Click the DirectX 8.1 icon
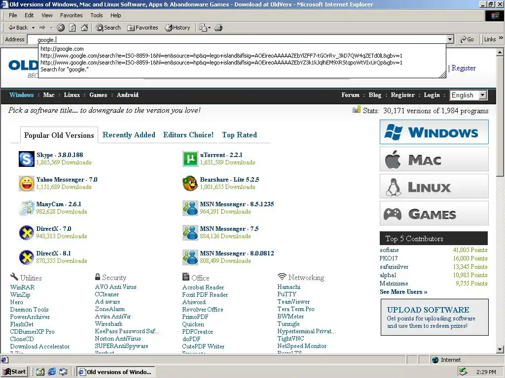Image resolution: width=505 pixels, height=378 pixels. pyautogui.click(x=27, y=257)
